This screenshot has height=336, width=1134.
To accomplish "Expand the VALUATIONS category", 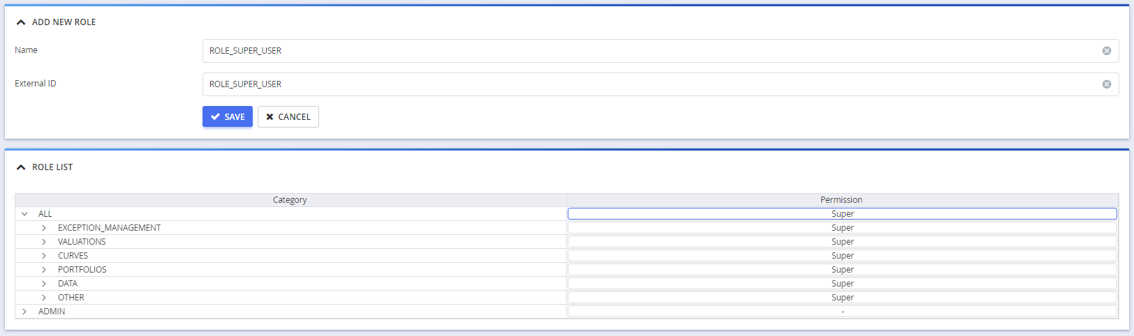I will coord(44,242).
